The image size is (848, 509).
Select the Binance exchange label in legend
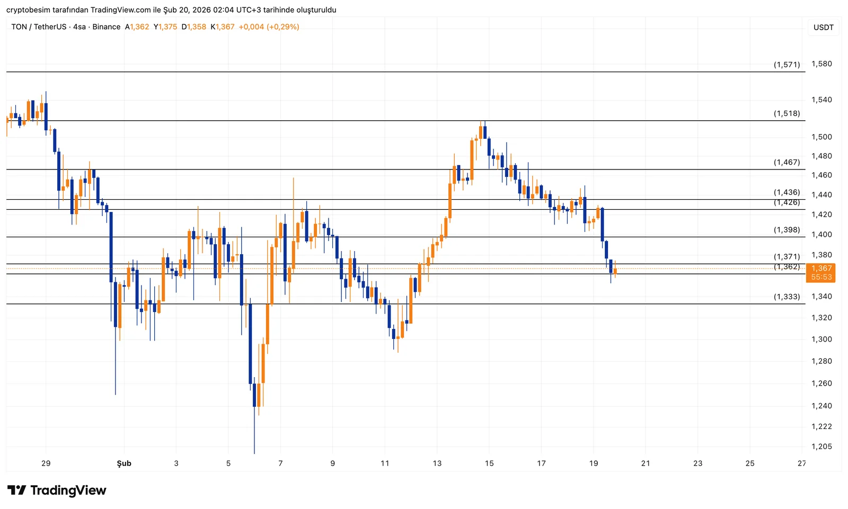(105, 26)
